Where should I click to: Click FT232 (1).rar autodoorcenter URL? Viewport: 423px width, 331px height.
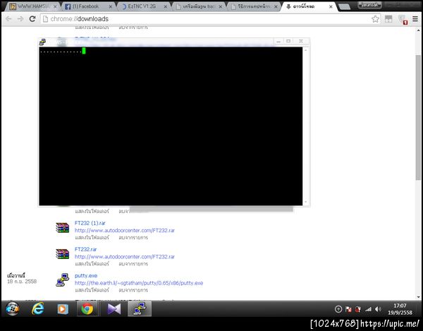pos(124,230)
